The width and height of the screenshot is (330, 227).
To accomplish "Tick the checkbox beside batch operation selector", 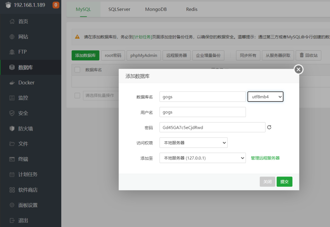I will point(77,95).
